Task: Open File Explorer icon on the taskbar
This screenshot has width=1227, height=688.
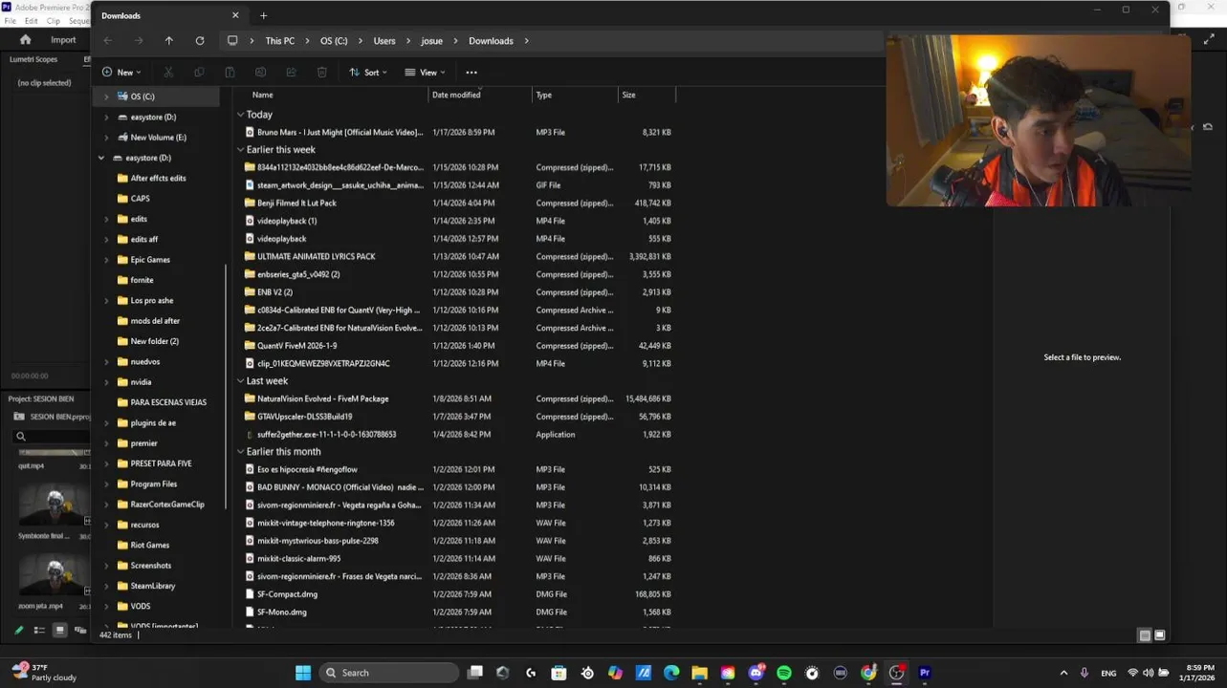Action: [x=700, y=673]
